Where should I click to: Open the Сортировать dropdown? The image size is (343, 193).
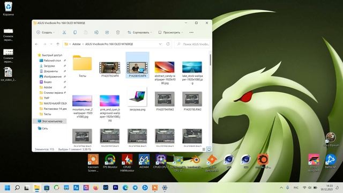point(139,32)
